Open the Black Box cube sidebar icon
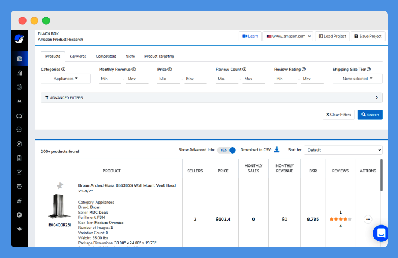The height and width of the screenshot is (258, 398). point(19,58)
